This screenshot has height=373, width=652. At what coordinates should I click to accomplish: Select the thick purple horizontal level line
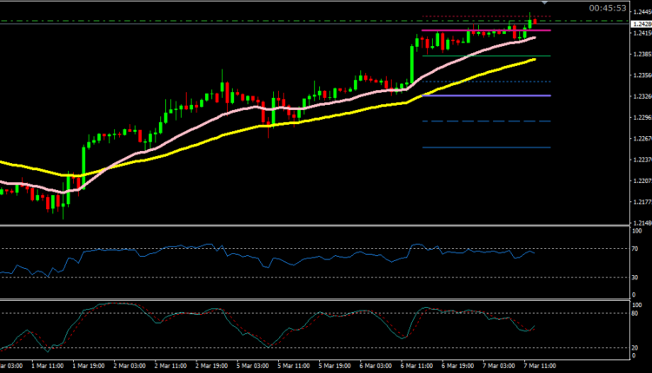[x=485, y=95]
